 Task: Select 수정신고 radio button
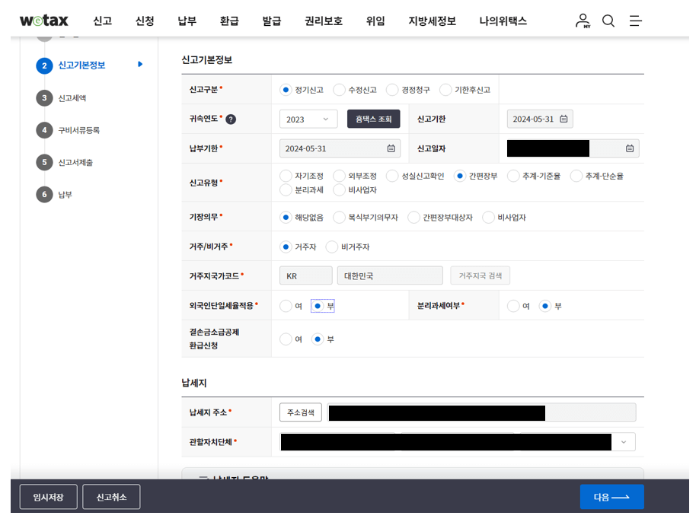[339, 90]
